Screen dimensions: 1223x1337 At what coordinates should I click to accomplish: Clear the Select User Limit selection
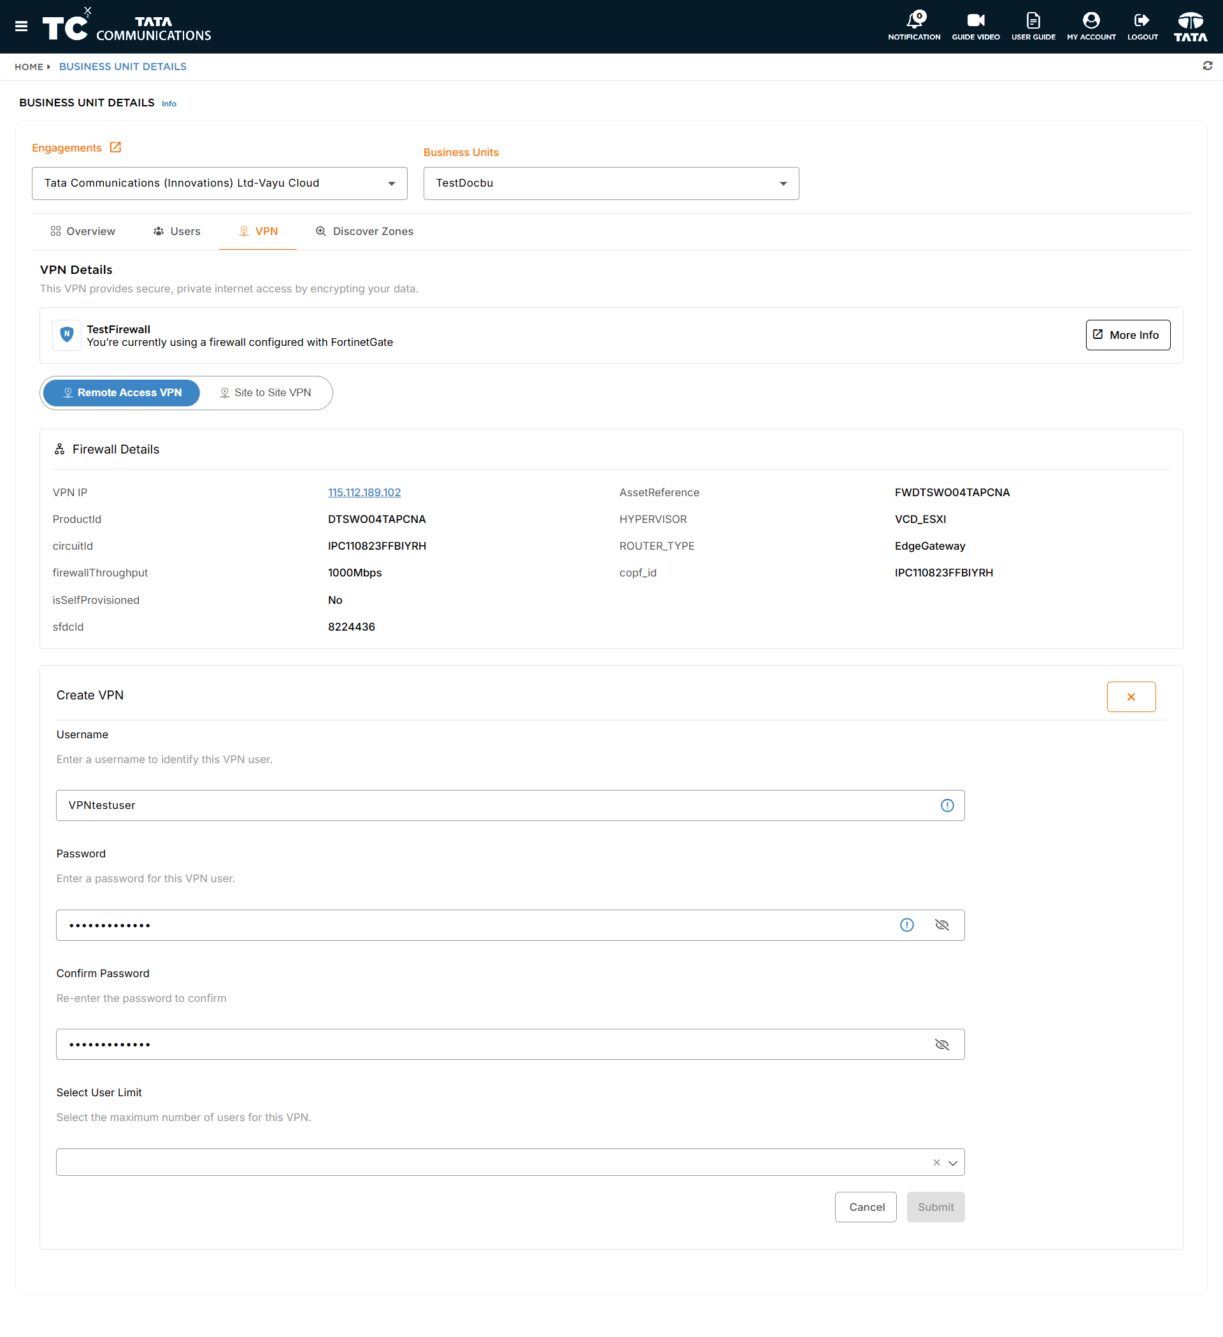[936, 1162]
